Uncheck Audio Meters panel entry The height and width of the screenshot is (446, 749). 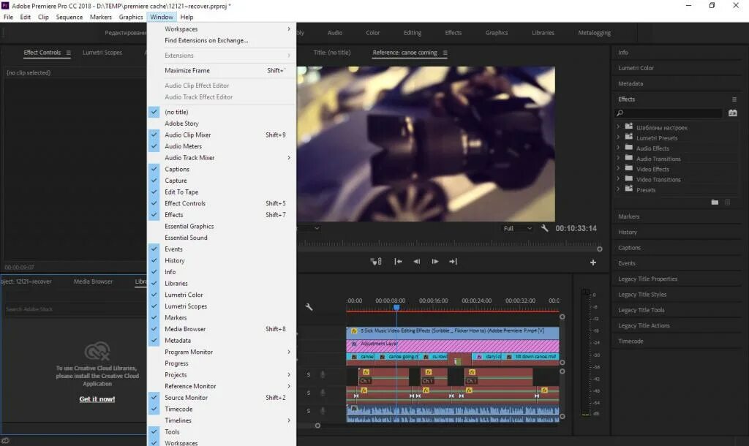pos(222,147)
